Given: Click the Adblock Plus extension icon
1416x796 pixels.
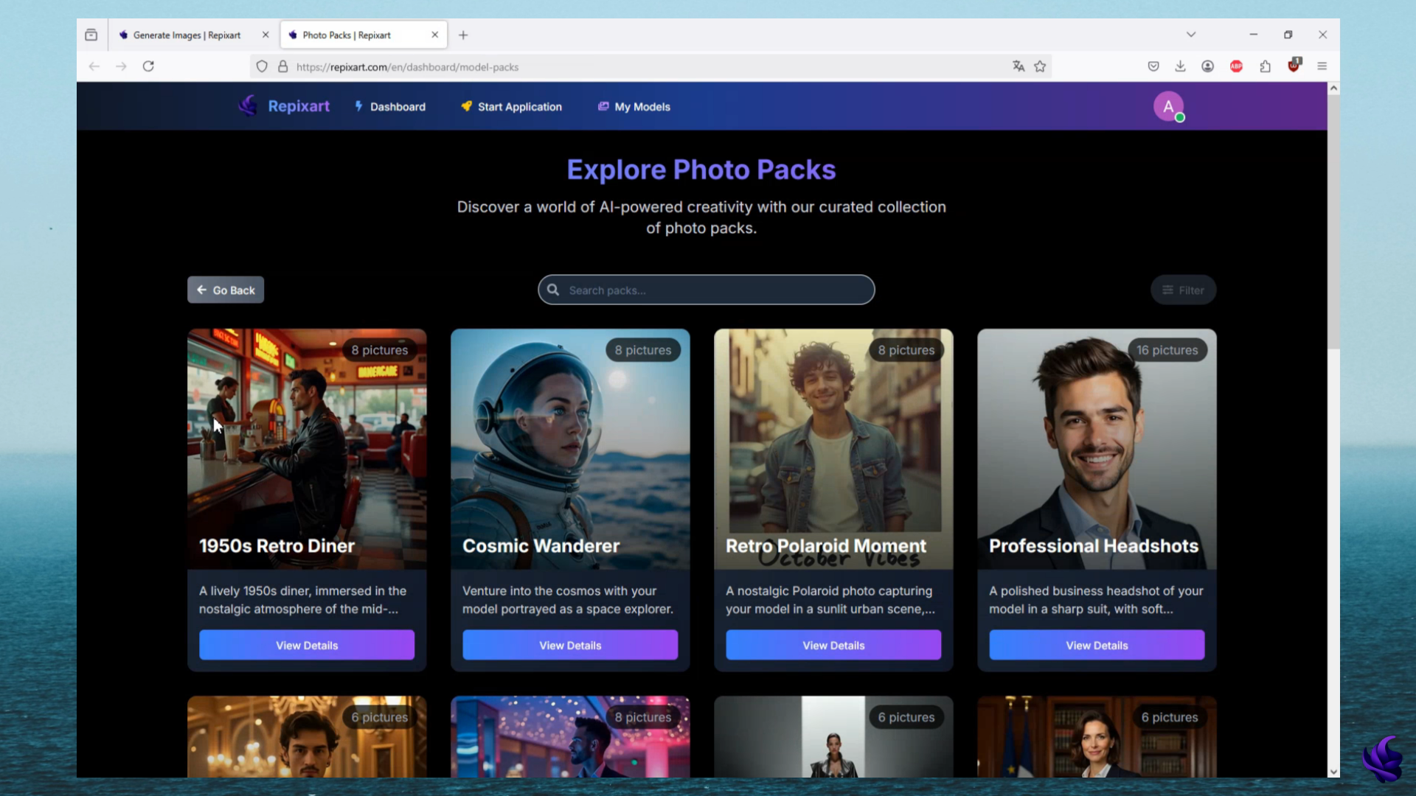Looking at the screenshot, I should pos(1236,66).
